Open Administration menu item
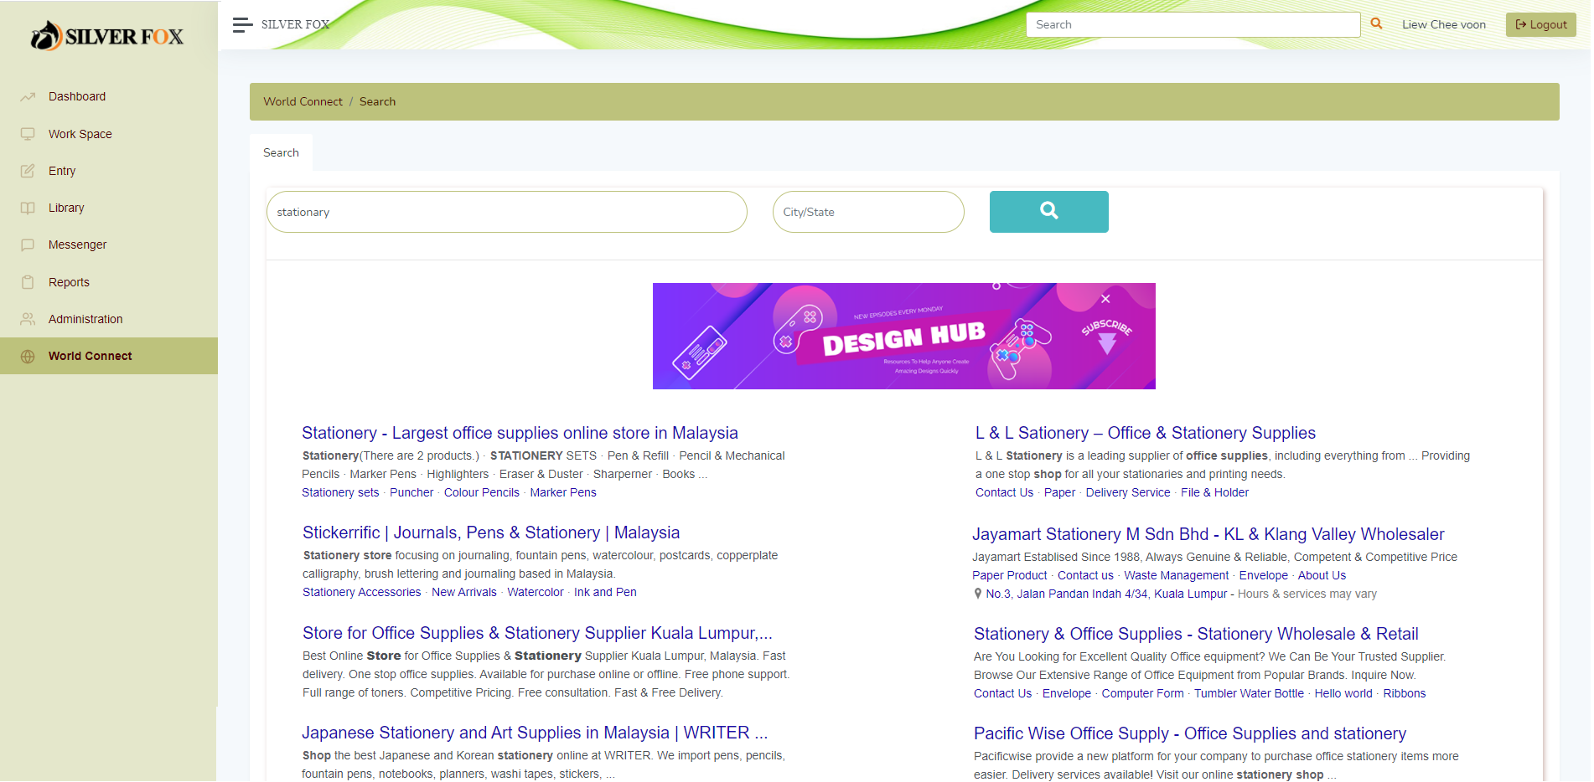1594x782 pixels. [109, 319]
